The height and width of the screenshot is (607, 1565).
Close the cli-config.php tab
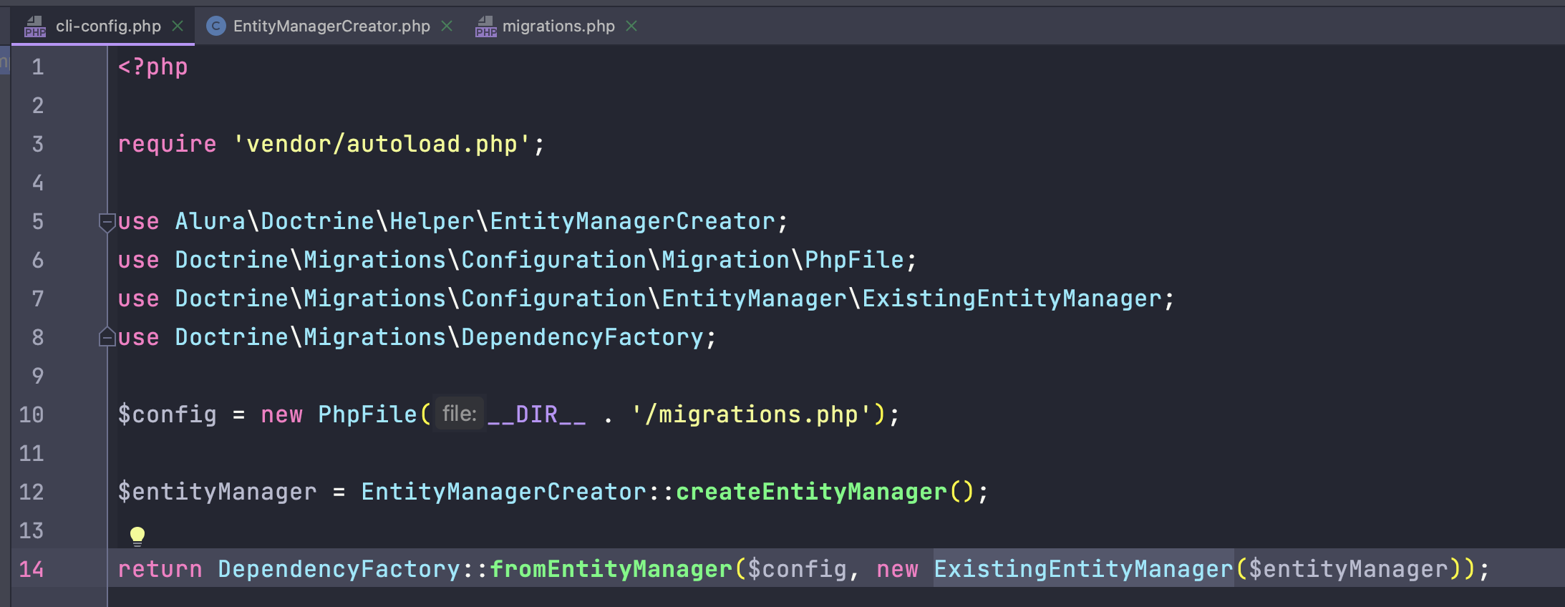pos(178,26)
